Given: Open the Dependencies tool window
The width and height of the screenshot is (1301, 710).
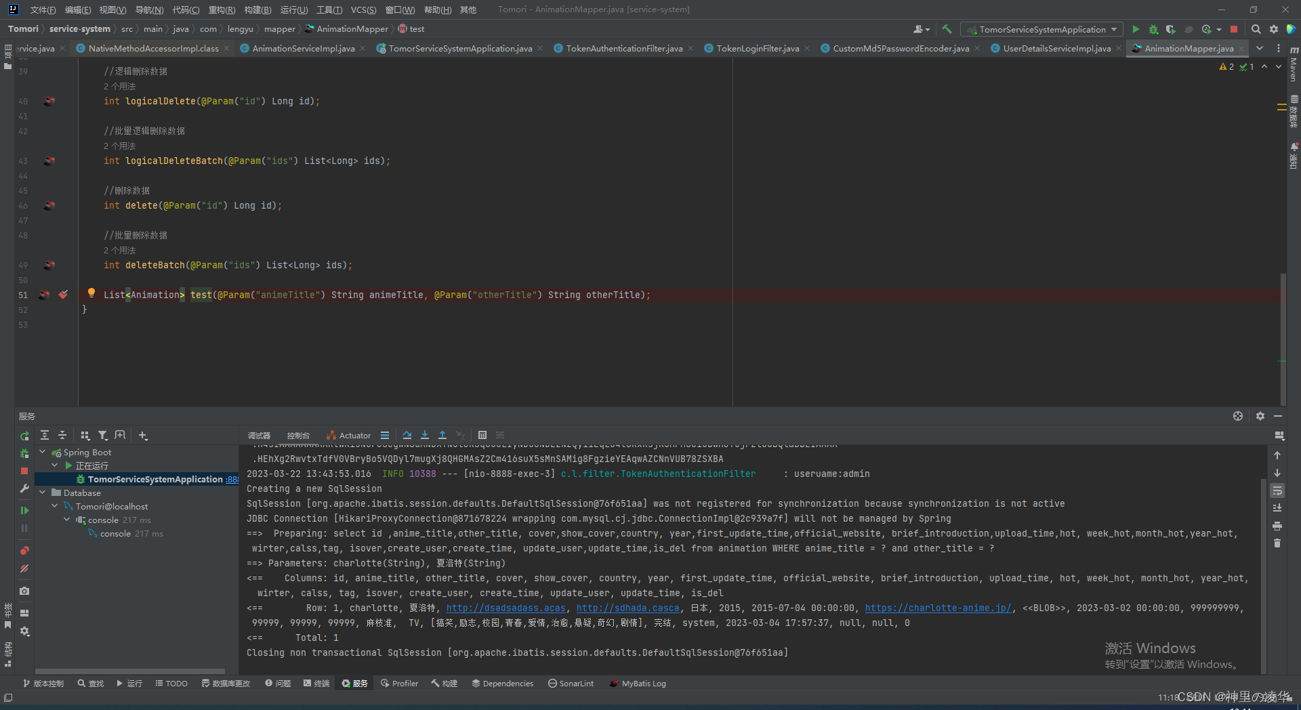Looking at the screenshot, I should (x=503, y=684).
